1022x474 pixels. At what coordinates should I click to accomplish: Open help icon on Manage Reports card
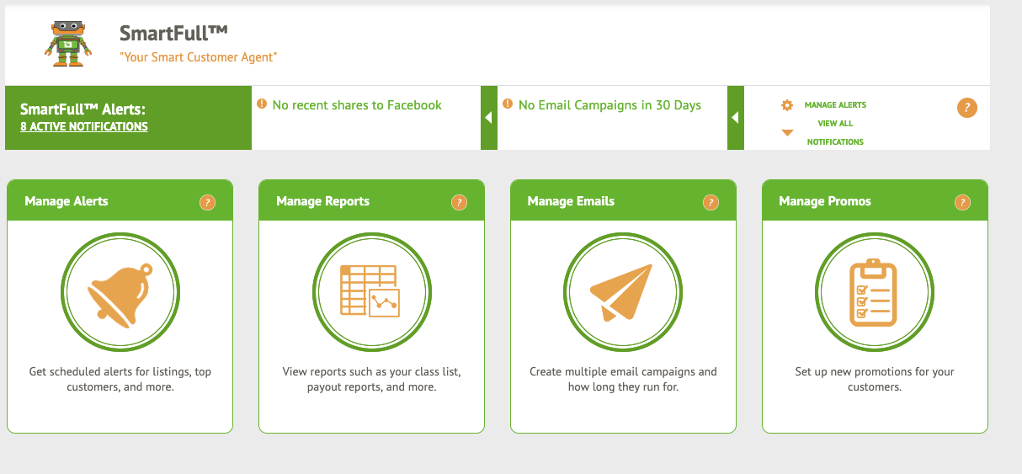459,202
